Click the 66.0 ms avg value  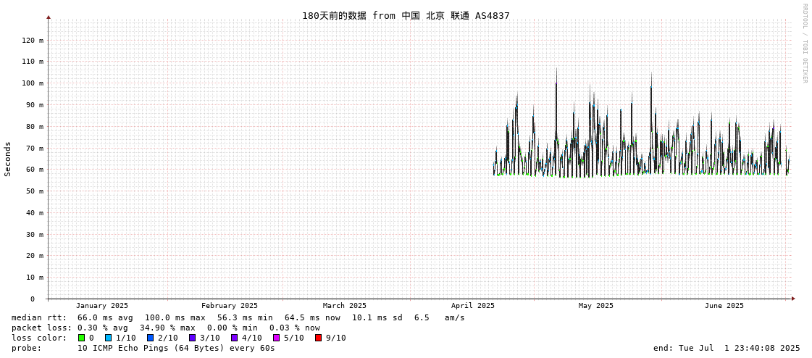105,317
